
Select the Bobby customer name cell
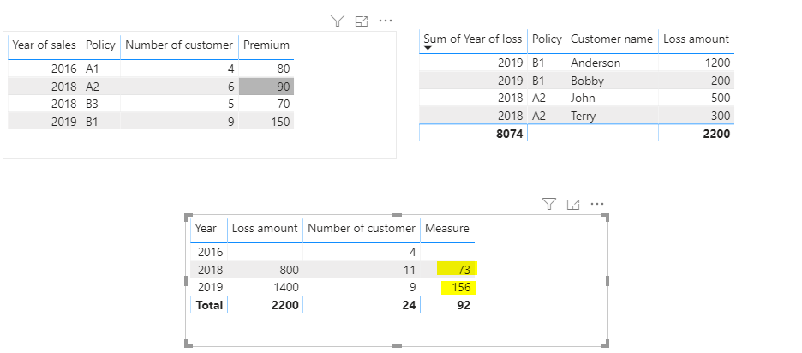click(612, 81)
